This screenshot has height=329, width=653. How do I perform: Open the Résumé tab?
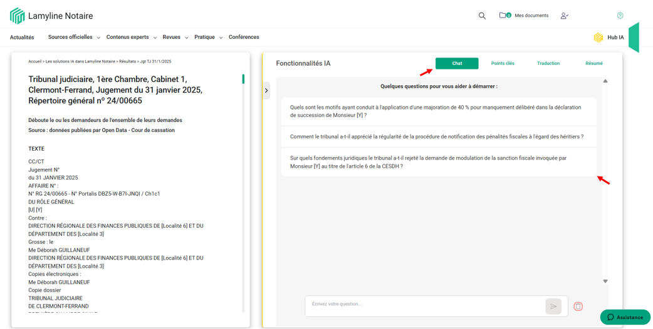coord(593,63)
